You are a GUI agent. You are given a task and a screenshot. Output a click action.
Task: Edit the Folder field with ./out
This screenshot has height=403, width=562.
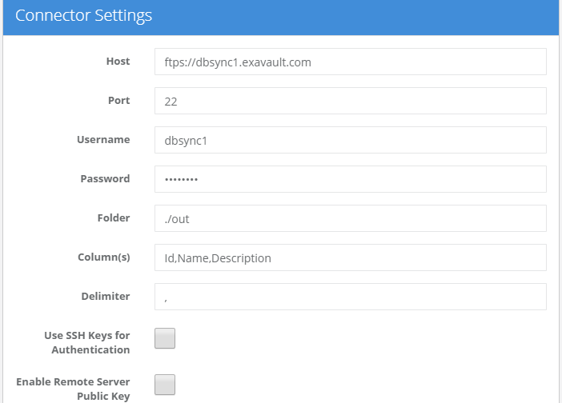350,218
